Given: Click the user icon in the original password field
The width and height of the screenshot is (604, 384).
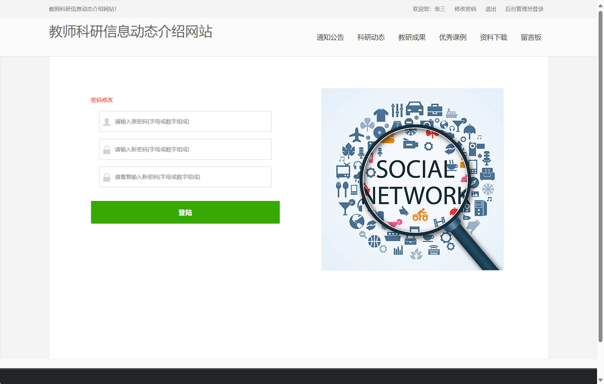Looking at the screenshot, I should (x=106, y=121).
